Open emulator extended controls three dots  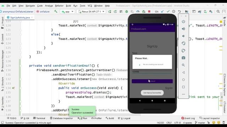click(x=183, y=94)
